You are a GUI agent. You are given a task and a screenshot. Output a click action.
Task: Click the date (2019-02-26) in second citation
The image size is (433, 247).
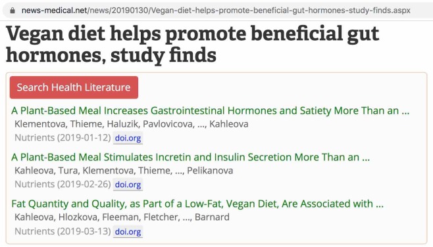coord(84,184)
